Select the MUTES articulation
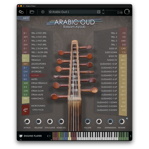 click(34, 79)
